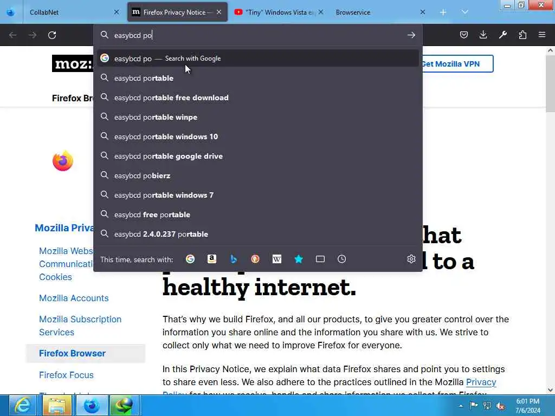This screenshot has height=416, width=555.
Task: Choose suggestion 'easybcd portable windows 7'
Action: 258,195
